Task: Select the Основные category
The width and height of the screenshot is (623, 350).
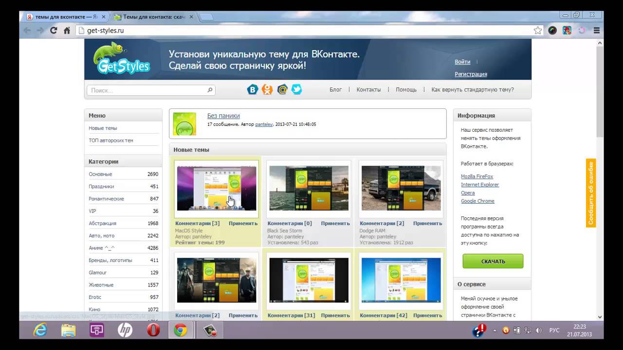Action: click(100, 174)
